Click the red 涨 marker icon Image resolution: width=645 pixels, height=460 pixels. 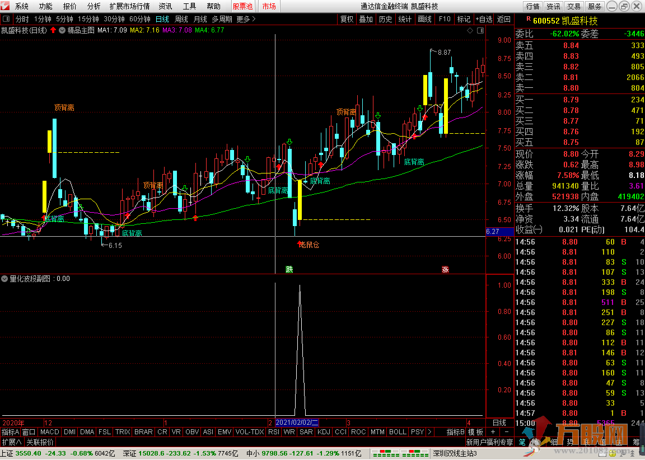click(x=445, y=269)
